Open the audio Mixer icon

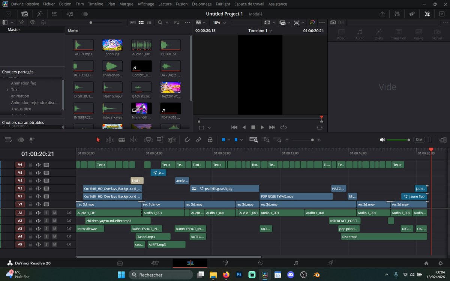(397, 14)
